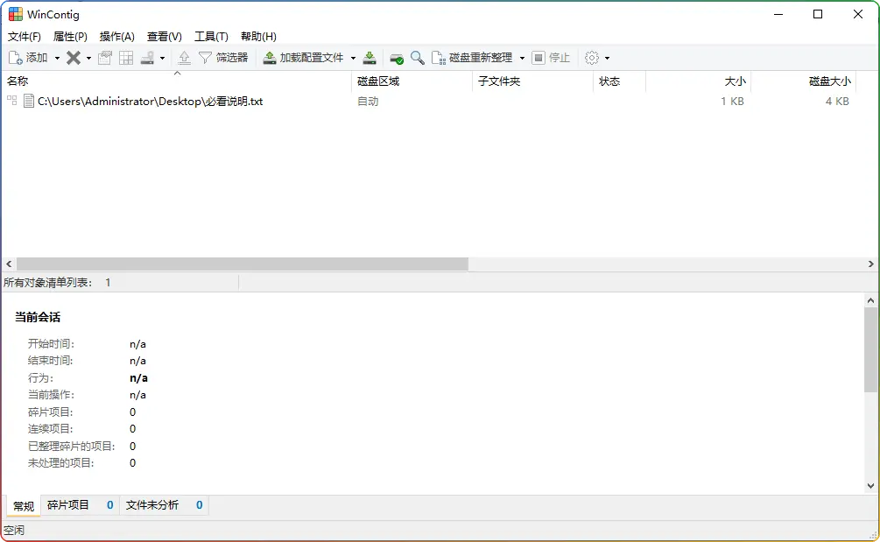Open the 筛选器 filter button
The width and height of the screenshot is (880, 542).
pyautogui.click(x=223, y=58)
